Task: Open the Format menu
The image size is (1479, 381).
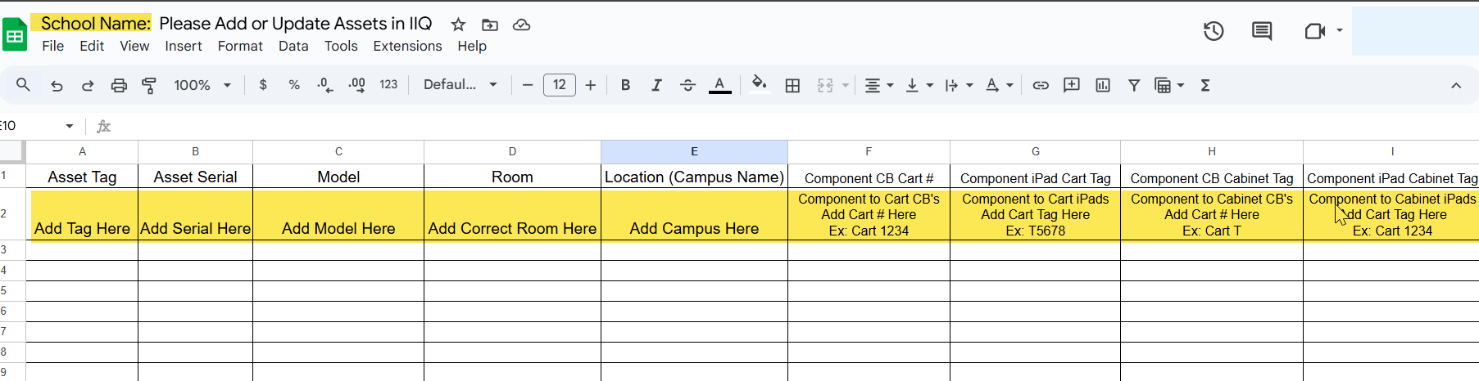Action: (x=240, y=46)
